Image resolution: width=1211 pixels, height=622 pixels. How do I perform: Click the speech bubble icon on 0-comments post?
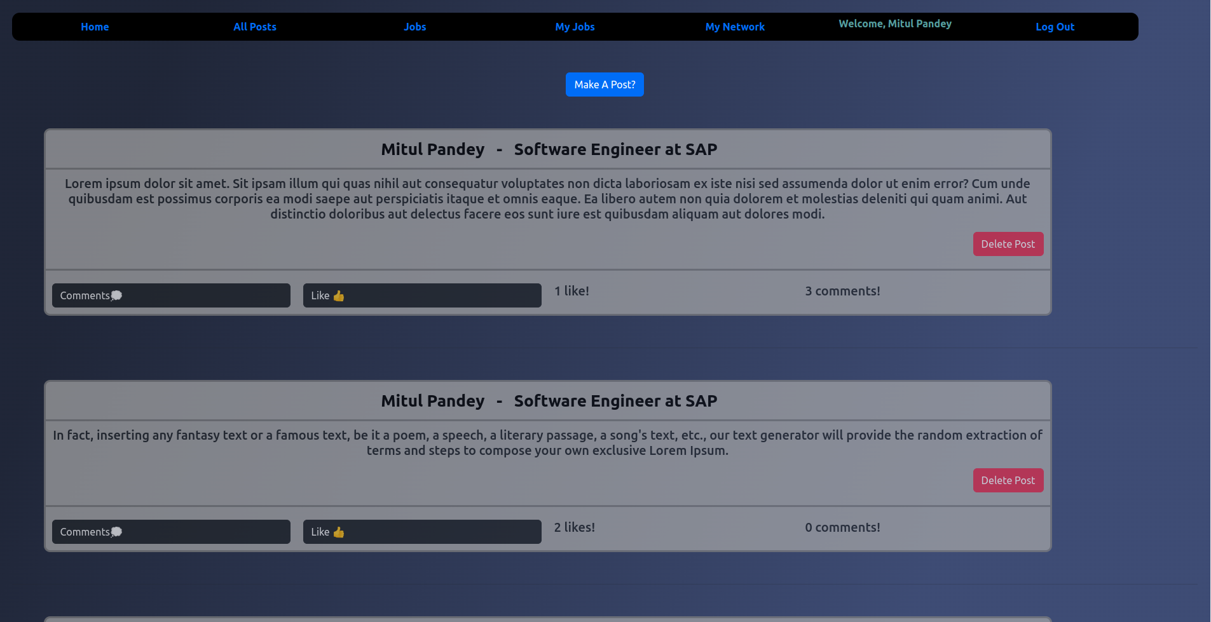tap(116, 532)
